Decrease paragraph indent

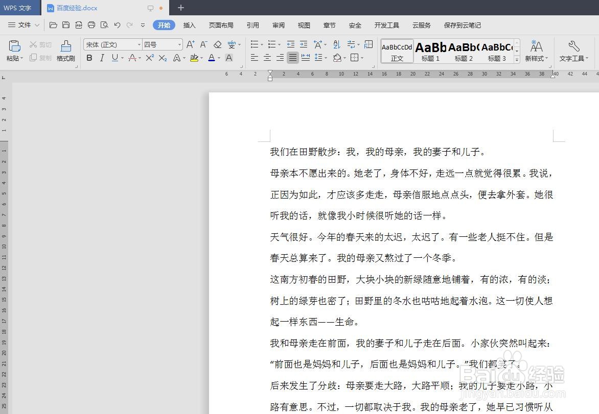click(291, 44)
